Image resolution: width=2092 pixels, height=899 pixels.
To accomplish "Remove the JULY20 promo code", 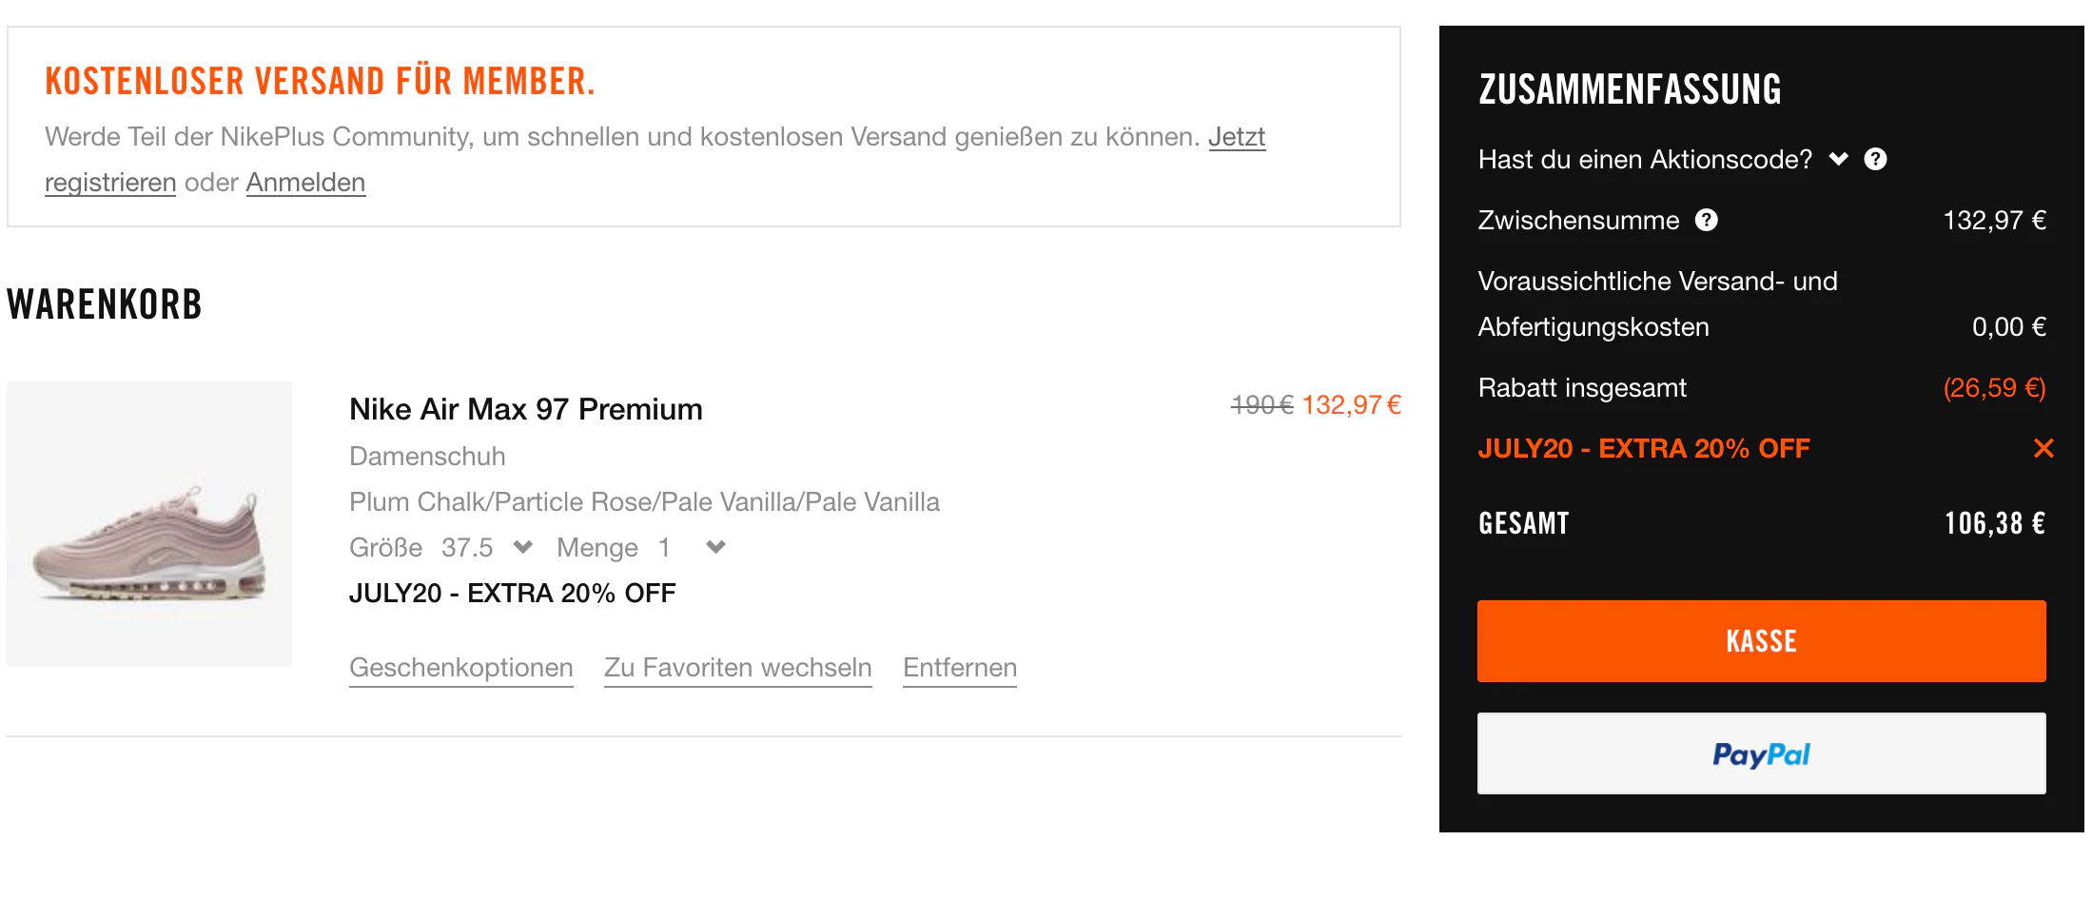I will click(2043, 448).
